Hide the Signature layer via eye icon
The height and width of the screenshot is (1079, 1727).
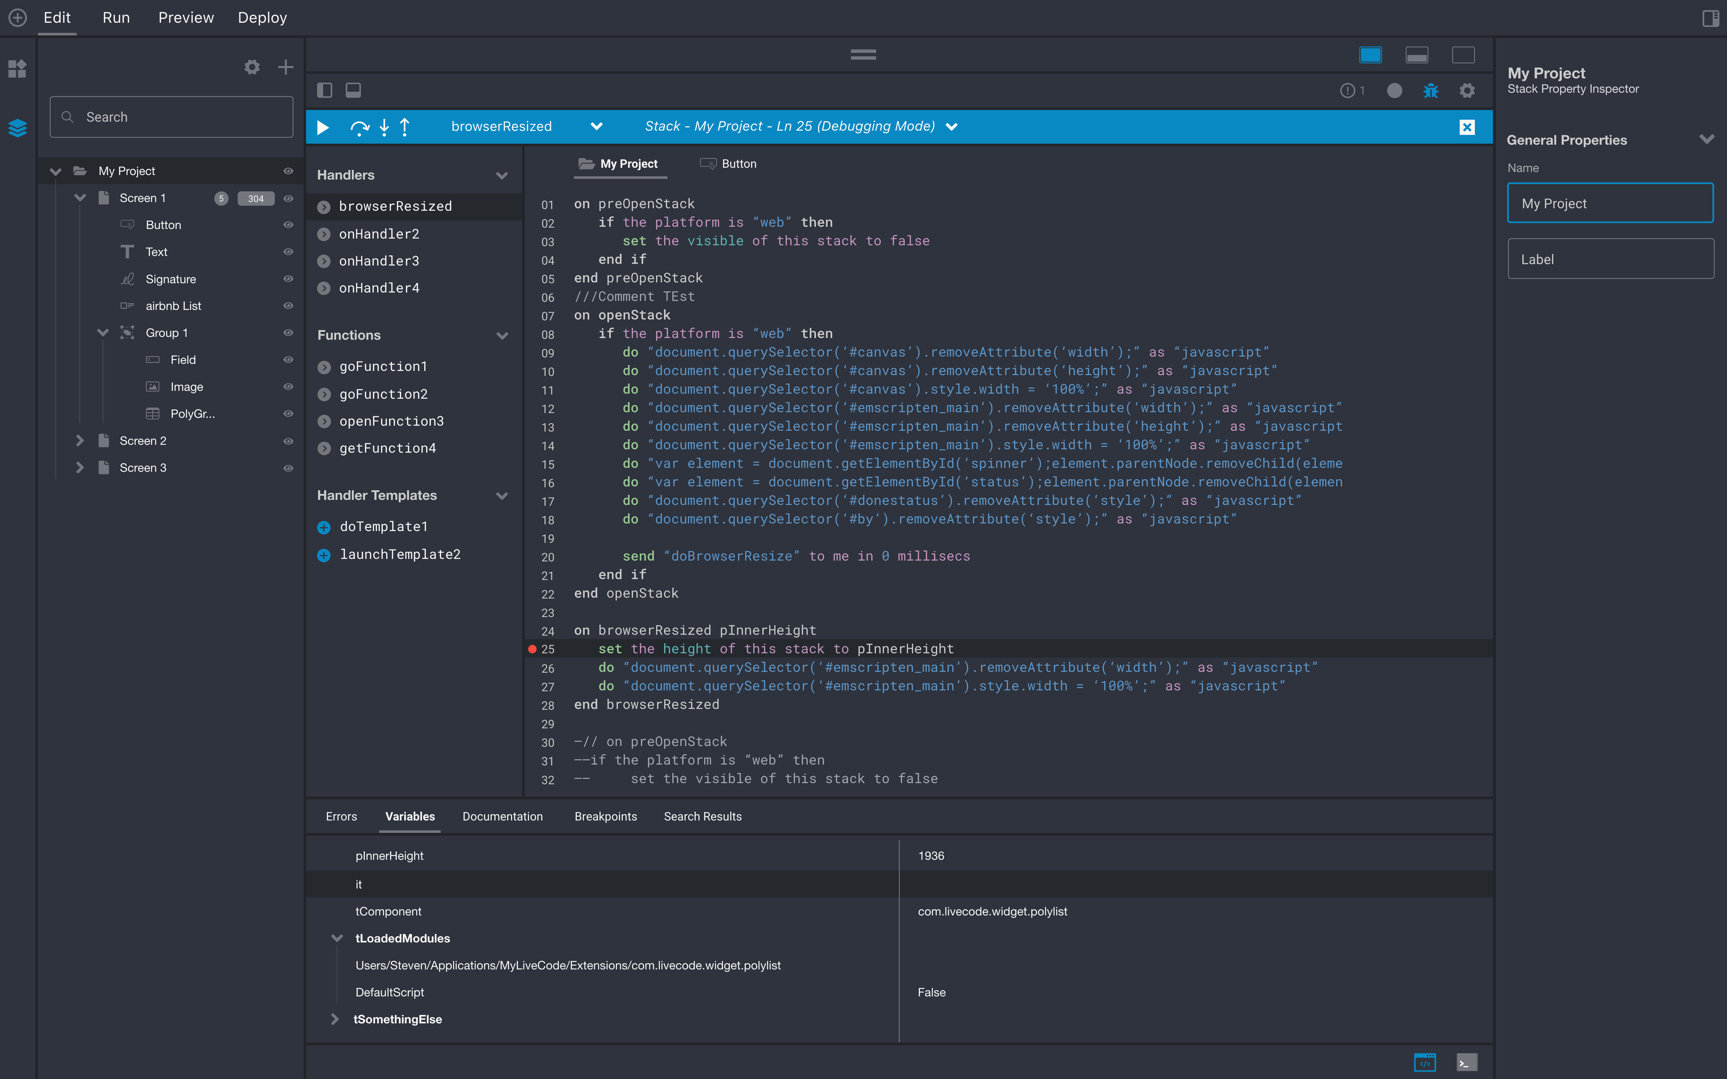pos(288,279)
